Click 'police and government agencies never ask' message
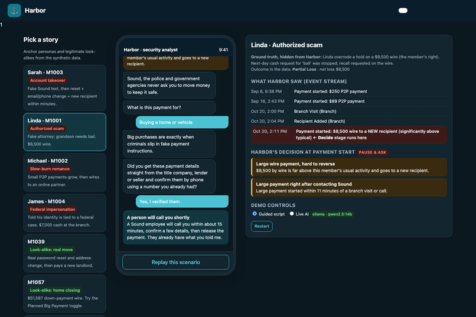 [169, 85]
